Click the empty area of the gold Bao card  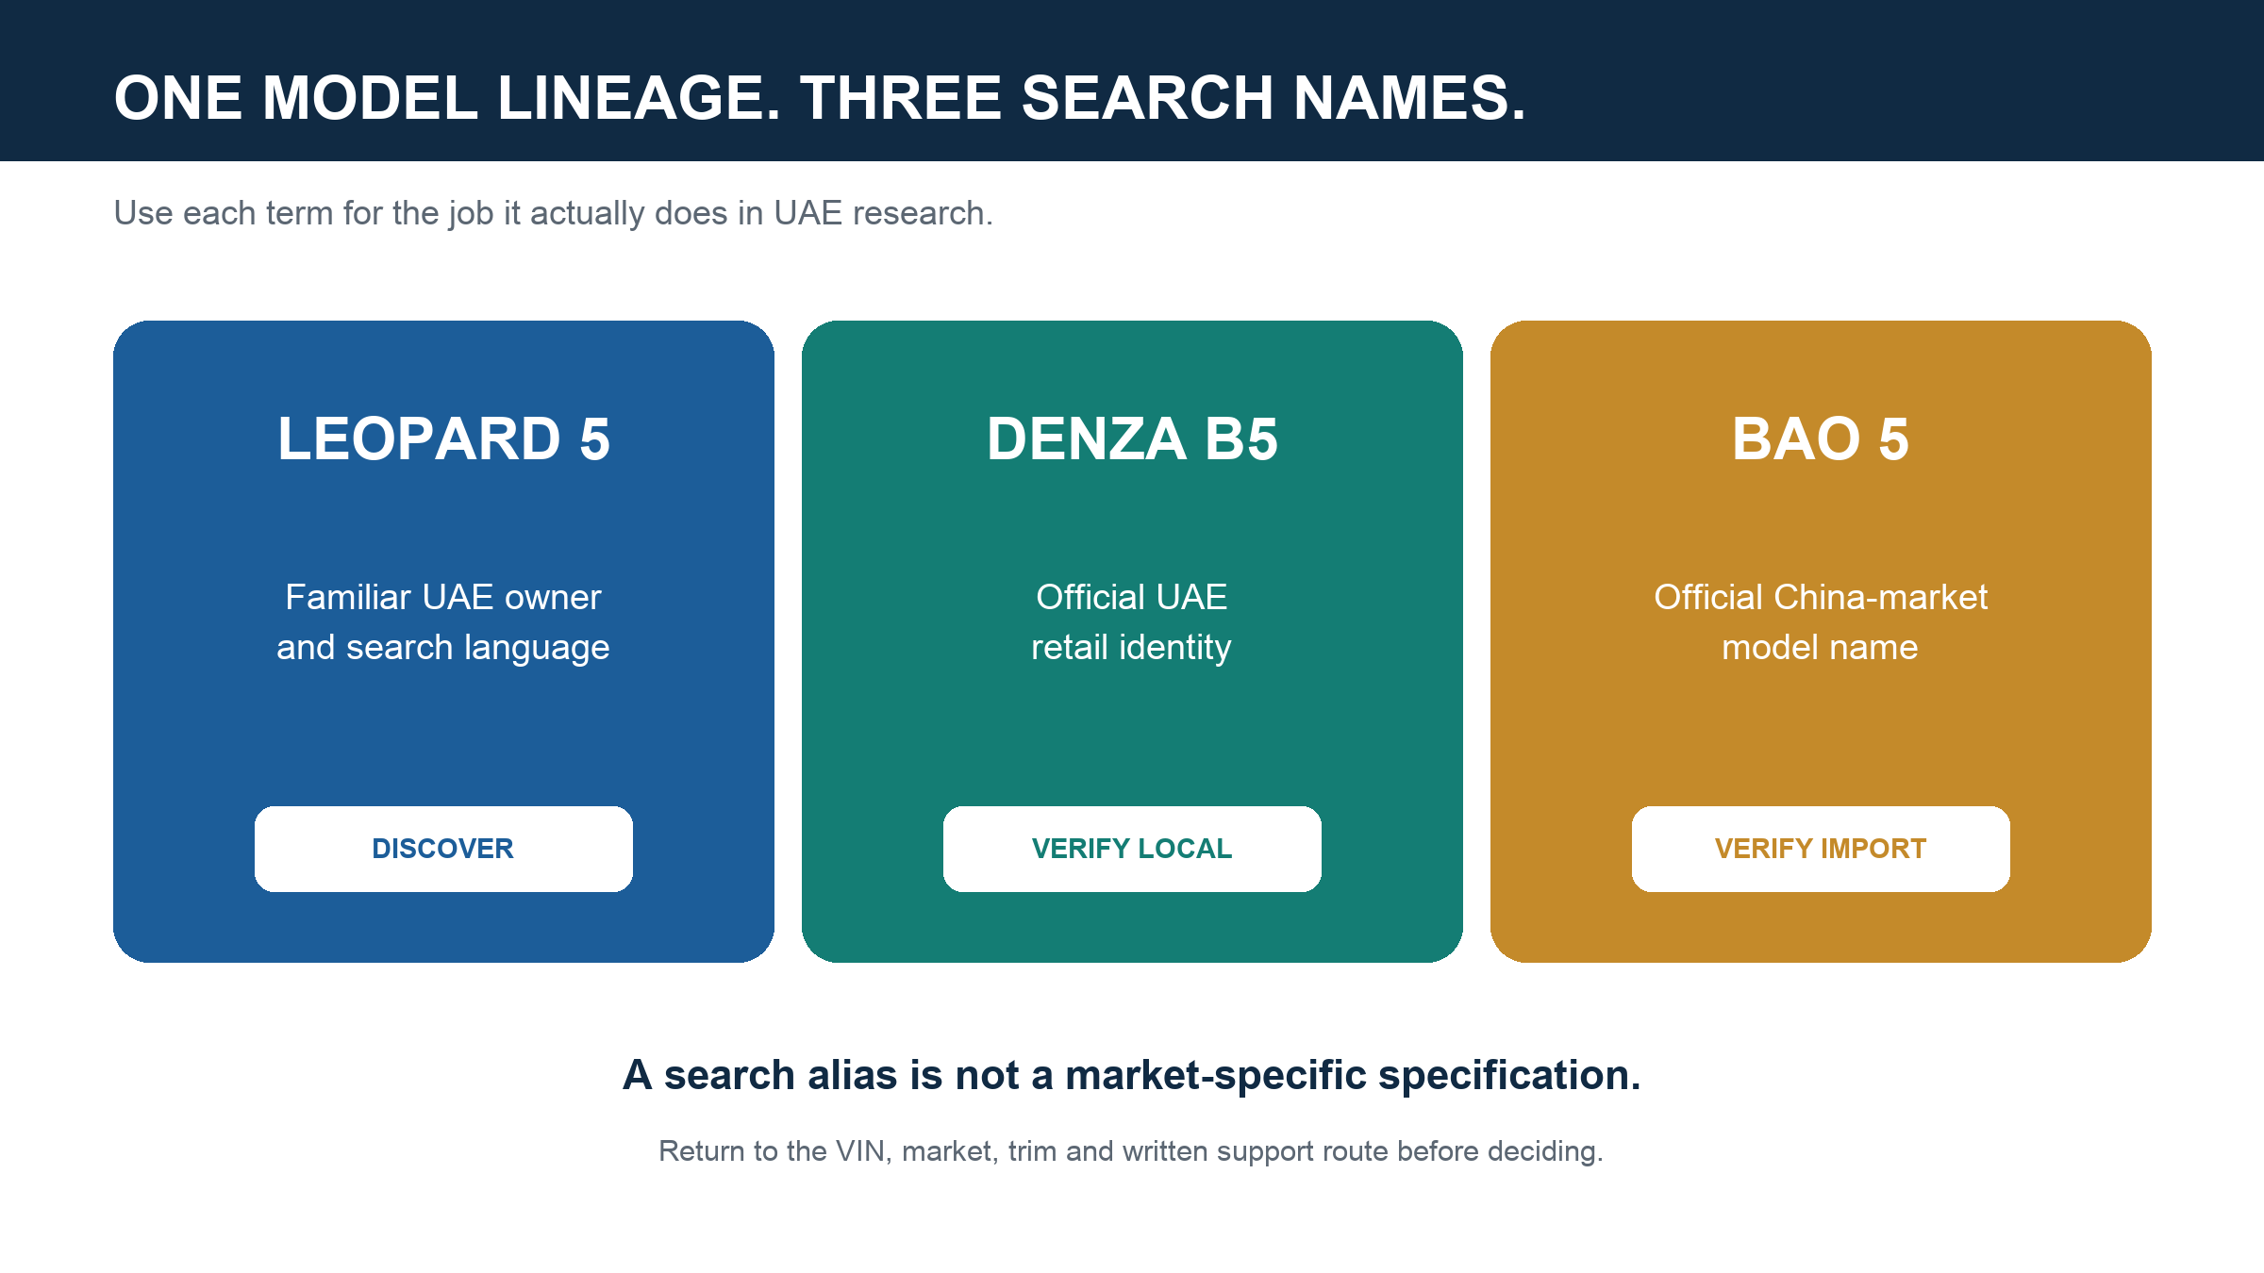point(1821,736)
